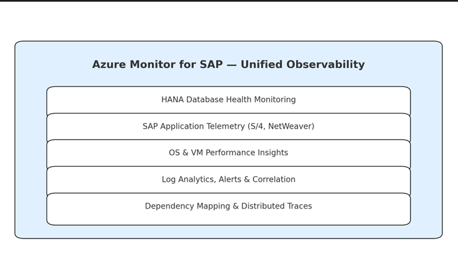
Task: Click the Dependency Mapping & Distributed Traces box
Action: [x=229, y=209]
